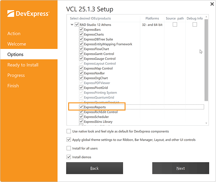Click ExpressQuantumGrid disabled item

(x=99, y=97)
